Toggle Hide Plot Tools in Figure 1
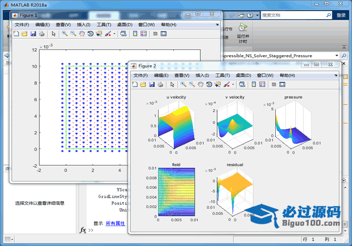The width and height of the screenshot is (352, 246). click(x=155, y=33)
